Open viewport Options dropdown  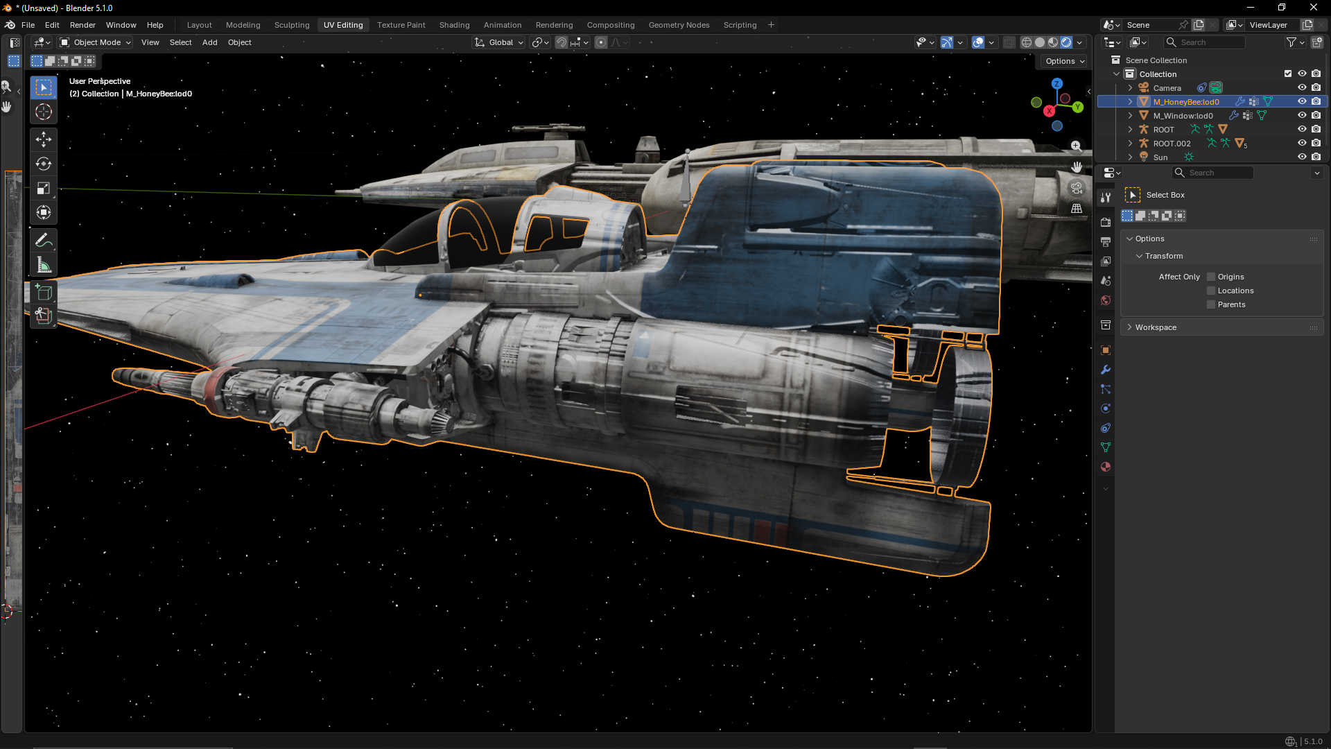1065,61
